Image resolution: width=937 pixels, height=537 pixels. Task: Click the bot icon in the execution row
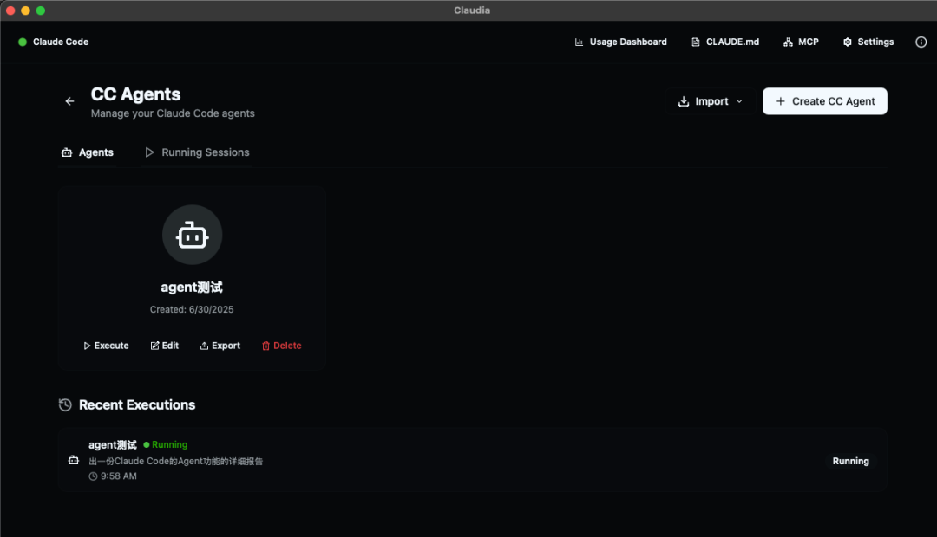74,460
